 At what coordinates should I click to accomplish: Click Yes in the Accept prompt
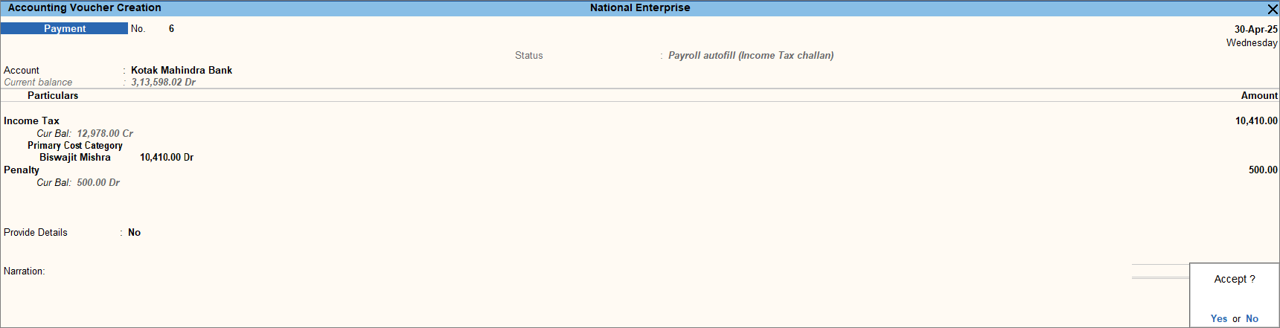[1218, 318]
